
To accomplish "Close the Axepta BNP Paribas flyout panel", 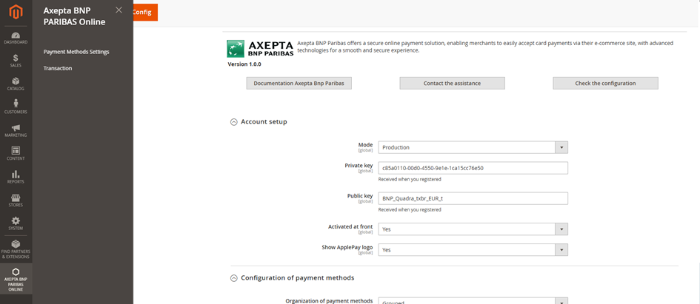I will [x=119, y=10].
